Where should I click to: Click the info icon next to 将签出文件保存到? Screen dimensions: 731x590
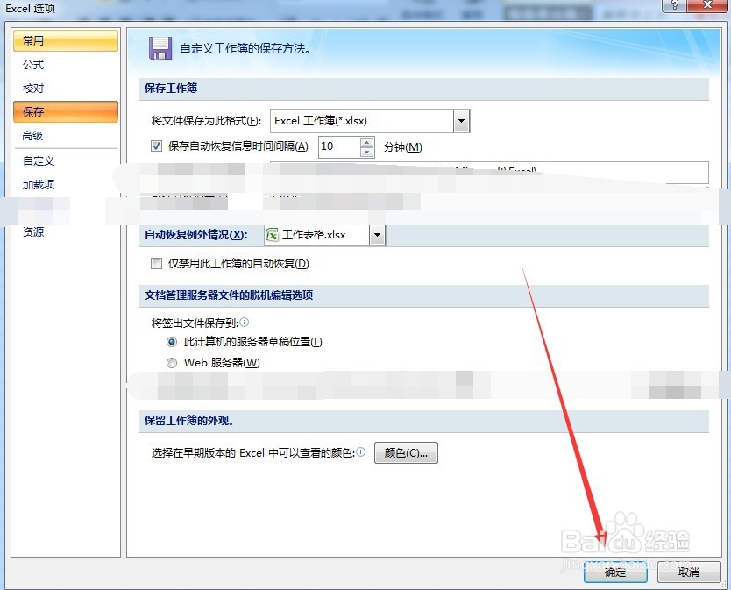(244, 322)
